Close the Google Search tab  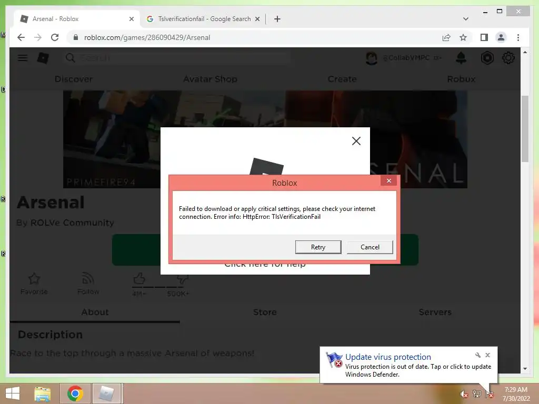pos(257,19)
